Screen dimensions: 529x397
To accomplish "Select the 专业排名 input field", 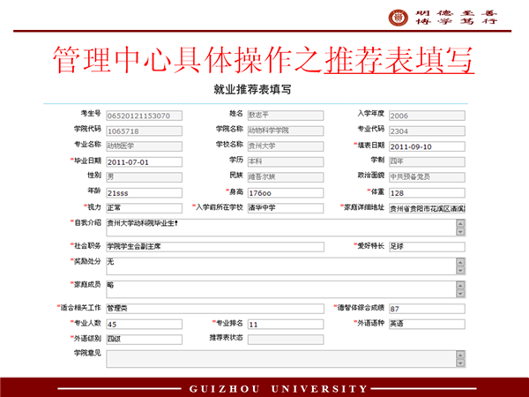I will pyautogui.click(x=284, y=324).
